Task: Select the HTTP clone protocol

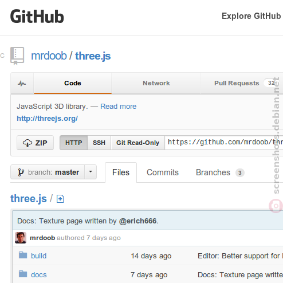Action: click(x=73, y=143)
